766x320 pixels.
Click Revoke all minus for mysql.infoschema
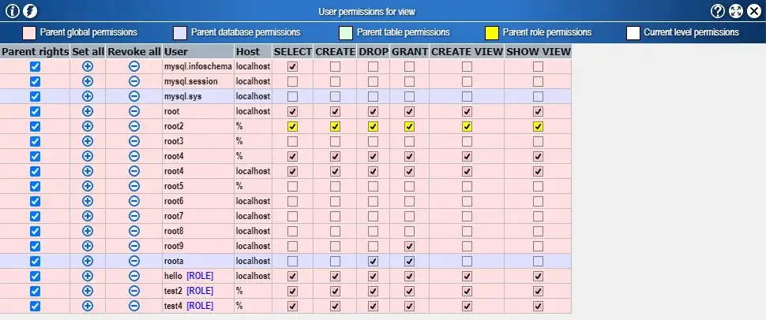pos(134,66)
